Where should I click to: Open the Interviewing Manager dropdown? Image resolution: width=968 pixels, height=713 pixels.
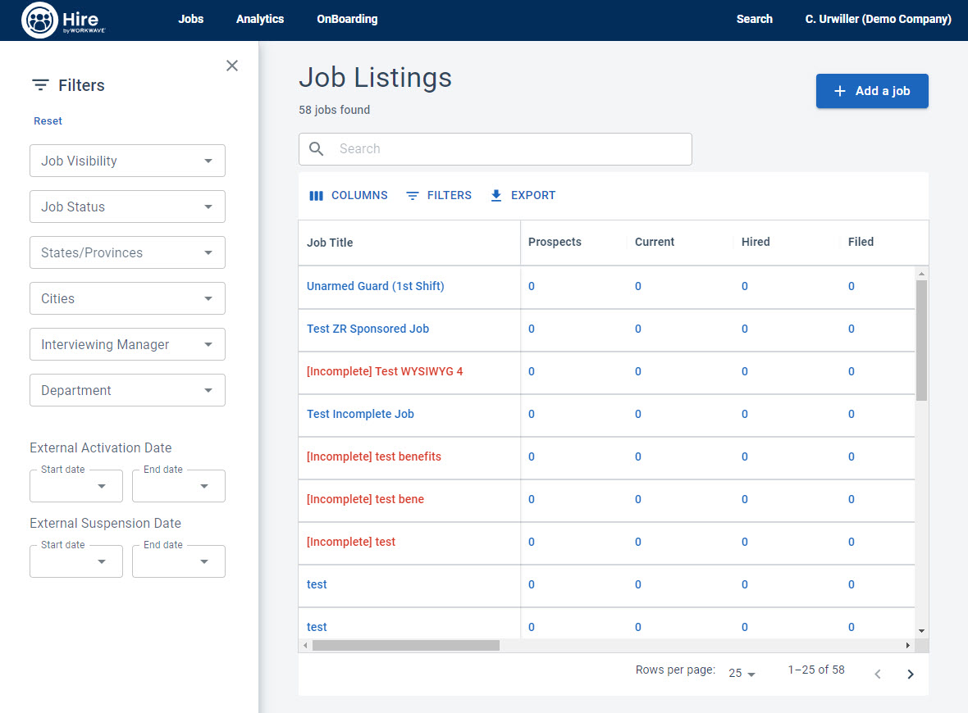pos(127,344)
